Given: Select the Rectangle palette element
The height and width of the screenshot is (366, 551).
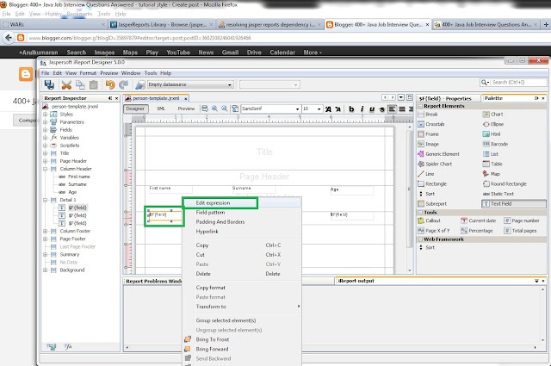Looking at the screenshot, I should (x=432, y=184).
